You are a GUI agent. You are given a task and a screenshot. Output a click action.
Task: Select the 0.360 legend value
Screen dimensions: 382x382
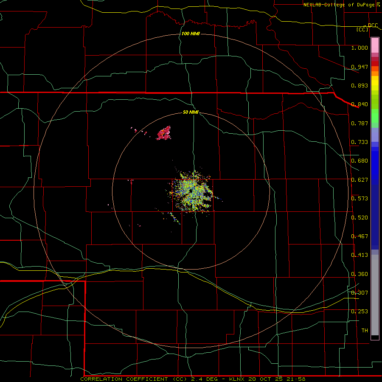360,274
